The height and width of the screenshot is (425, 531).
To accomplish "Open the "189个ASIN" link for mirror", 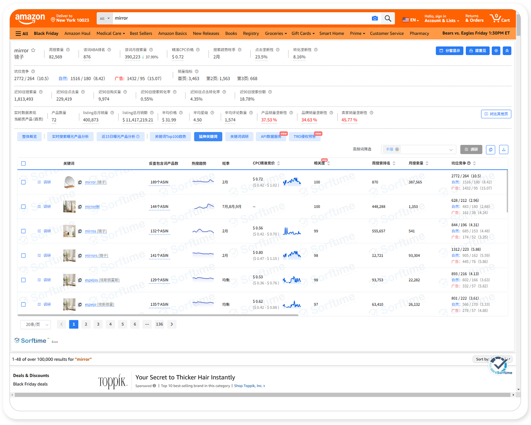I will 159,182.
